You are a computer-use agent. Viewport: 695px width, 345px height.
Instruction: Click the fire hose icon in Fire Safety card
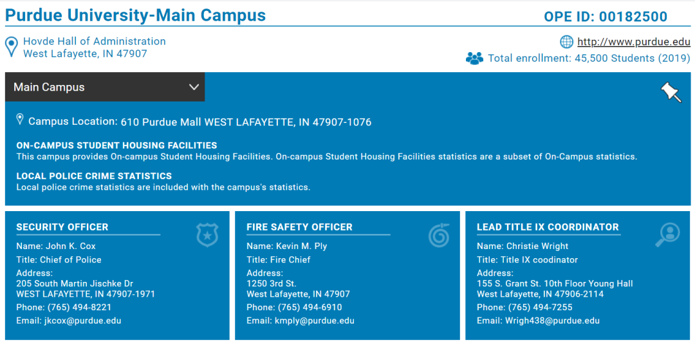[x=439, y=235]
